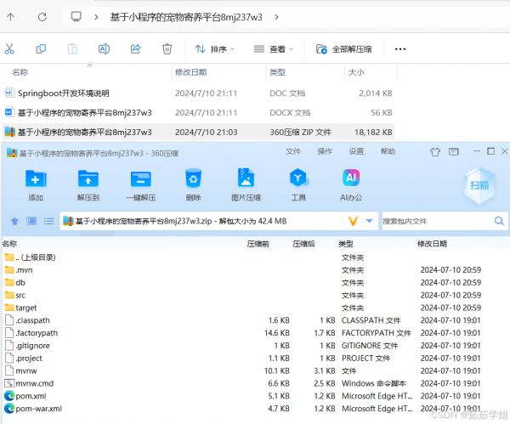Click the AI办公 icon

click(351, 184)
